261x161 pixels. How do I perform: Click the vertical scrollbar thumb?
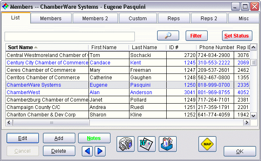[x=253, y=63]
